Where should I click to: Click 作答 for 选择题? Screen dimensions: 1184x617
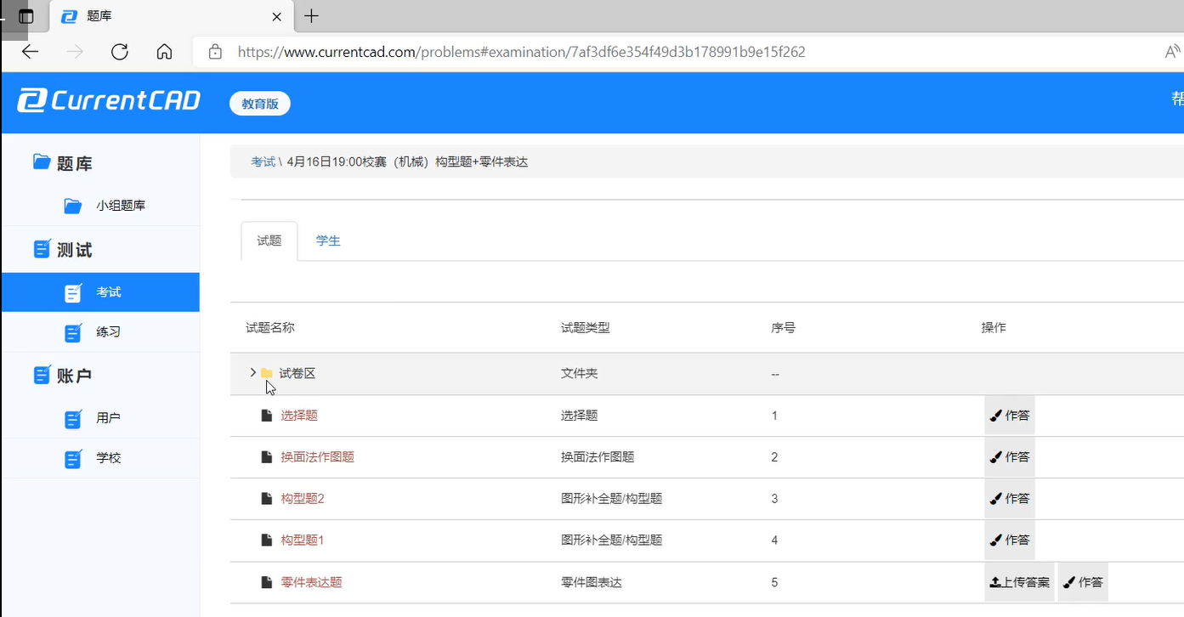click(x=1010, y=416)
